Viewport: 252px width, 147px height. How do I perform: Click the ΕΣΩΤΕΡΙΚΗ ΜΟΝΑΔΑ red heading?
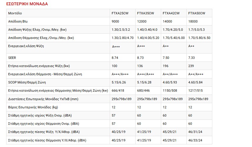(x=27, y=4)
